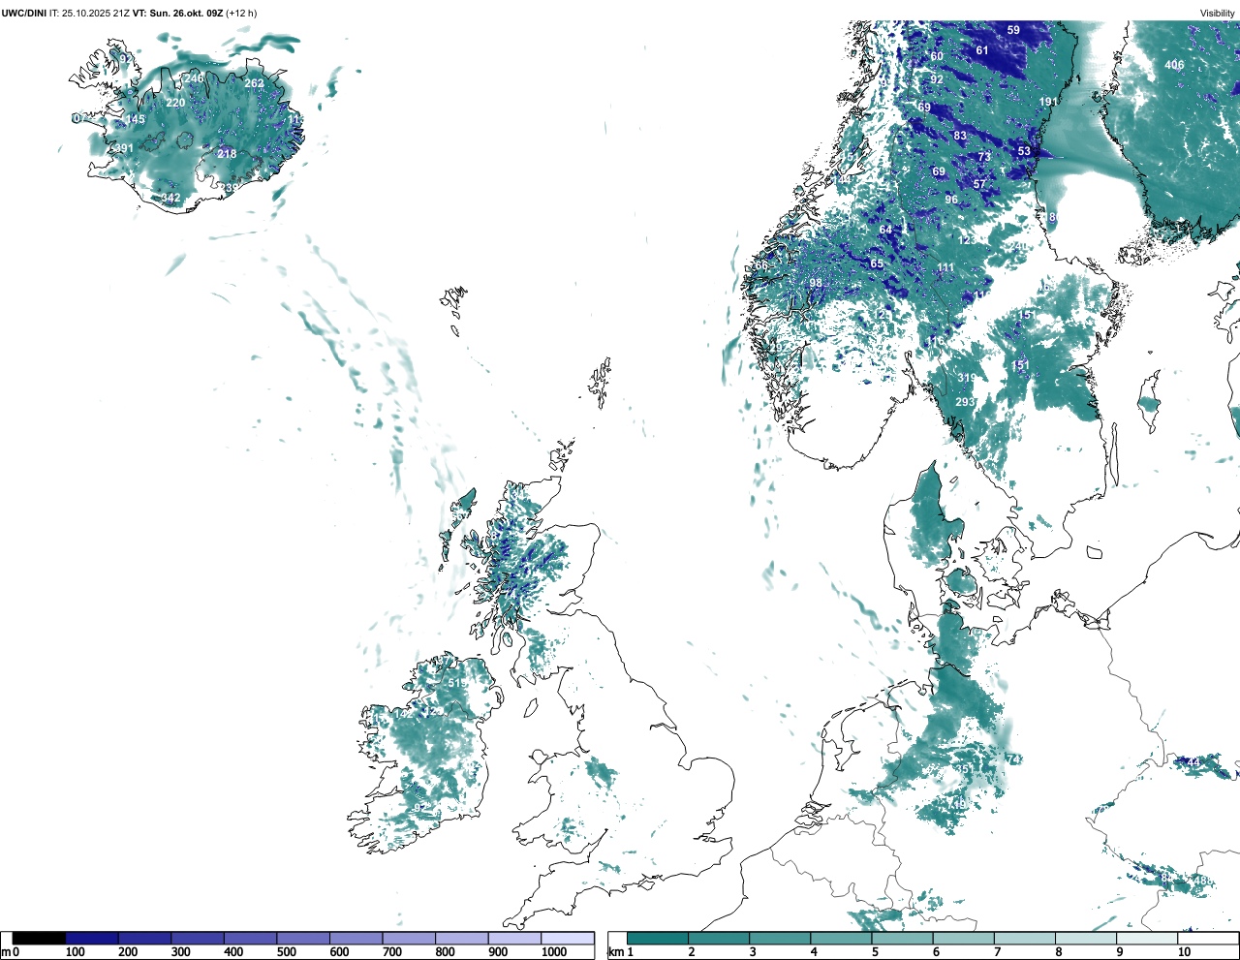Viewport: 1240px width, 960px height.
Task: Select the 200–300 m legend color segment
Action: click(144, 938)
